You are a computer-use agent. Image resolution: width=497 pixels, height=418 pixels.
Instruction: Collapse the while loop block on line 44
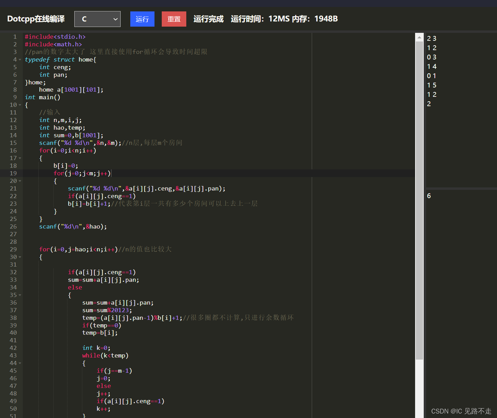pyautogui.click(x=20, y=363)
